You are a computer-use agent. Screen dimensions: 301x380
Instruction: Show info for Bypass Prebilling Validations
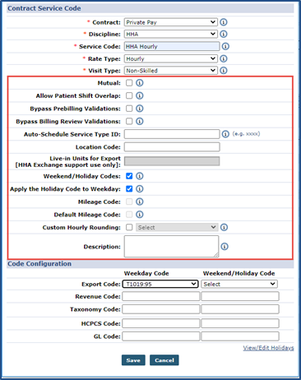tap(140, 109)
